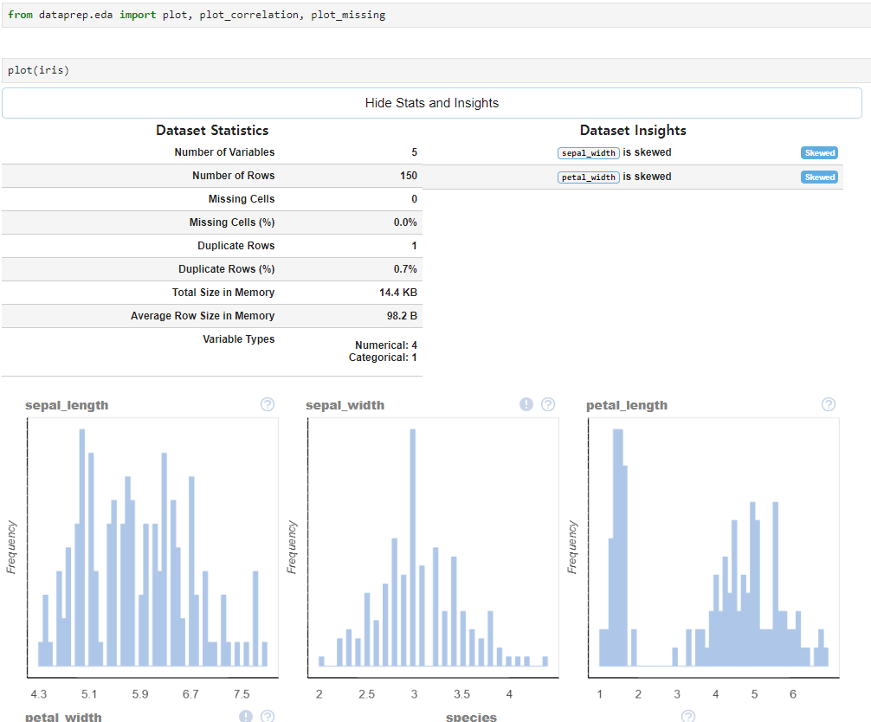Click the Dataset Insights heading
Screen dimensions: 871x722
click(x=633, y=130)
